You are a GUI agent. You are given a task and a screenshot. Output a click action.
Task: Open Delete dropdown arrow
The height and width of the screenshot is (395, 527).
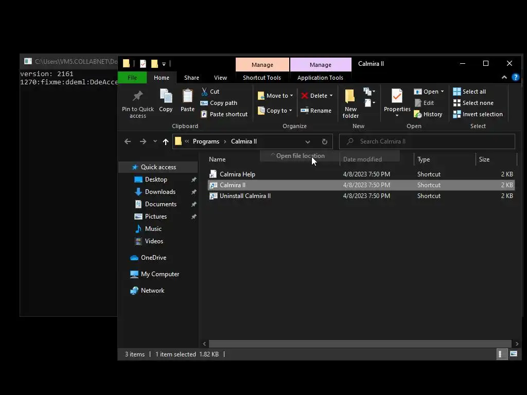tap(331, 96)
